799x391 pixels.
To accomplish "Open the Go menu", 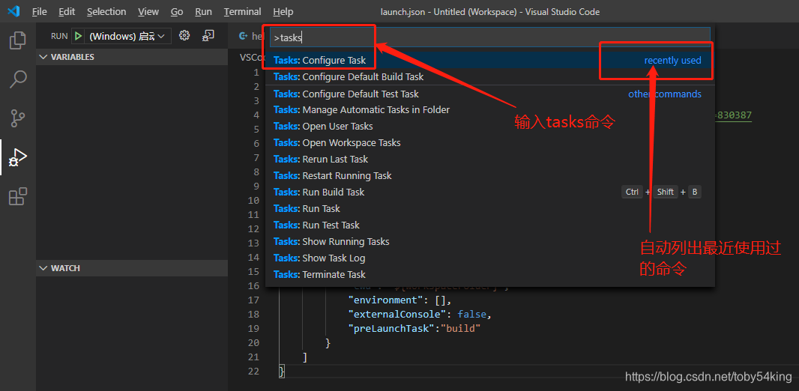I will 177,11.
